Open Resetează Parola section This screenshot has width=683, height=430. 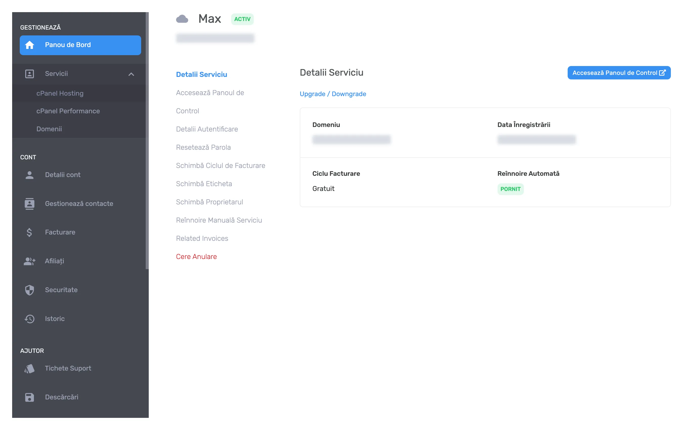coord(203,147)
